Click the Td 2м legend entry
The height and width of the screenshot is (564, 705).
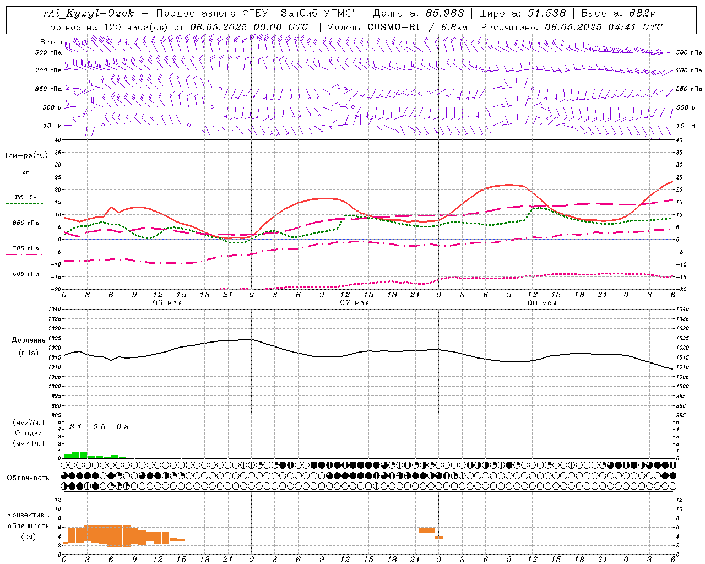coord(26,197)
